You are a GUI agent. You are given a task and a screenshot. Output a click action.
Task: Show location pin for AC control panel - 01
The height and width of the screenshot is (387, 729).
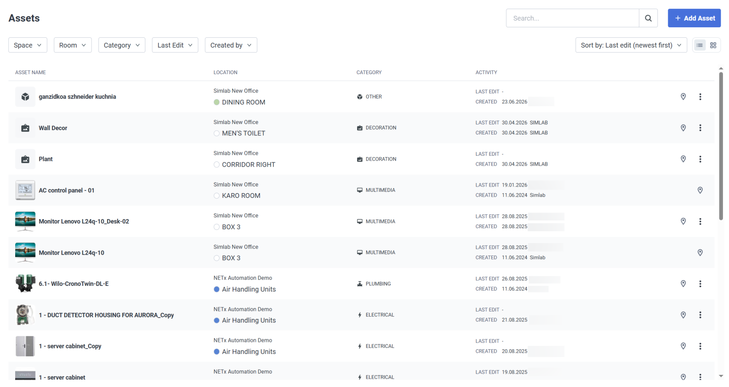[x=700, y=190]
